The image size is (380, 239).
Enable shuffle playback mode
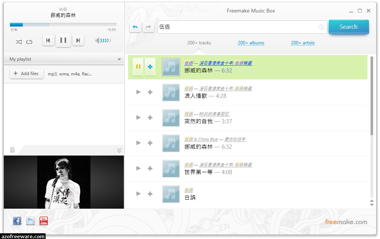pos(19,42)
